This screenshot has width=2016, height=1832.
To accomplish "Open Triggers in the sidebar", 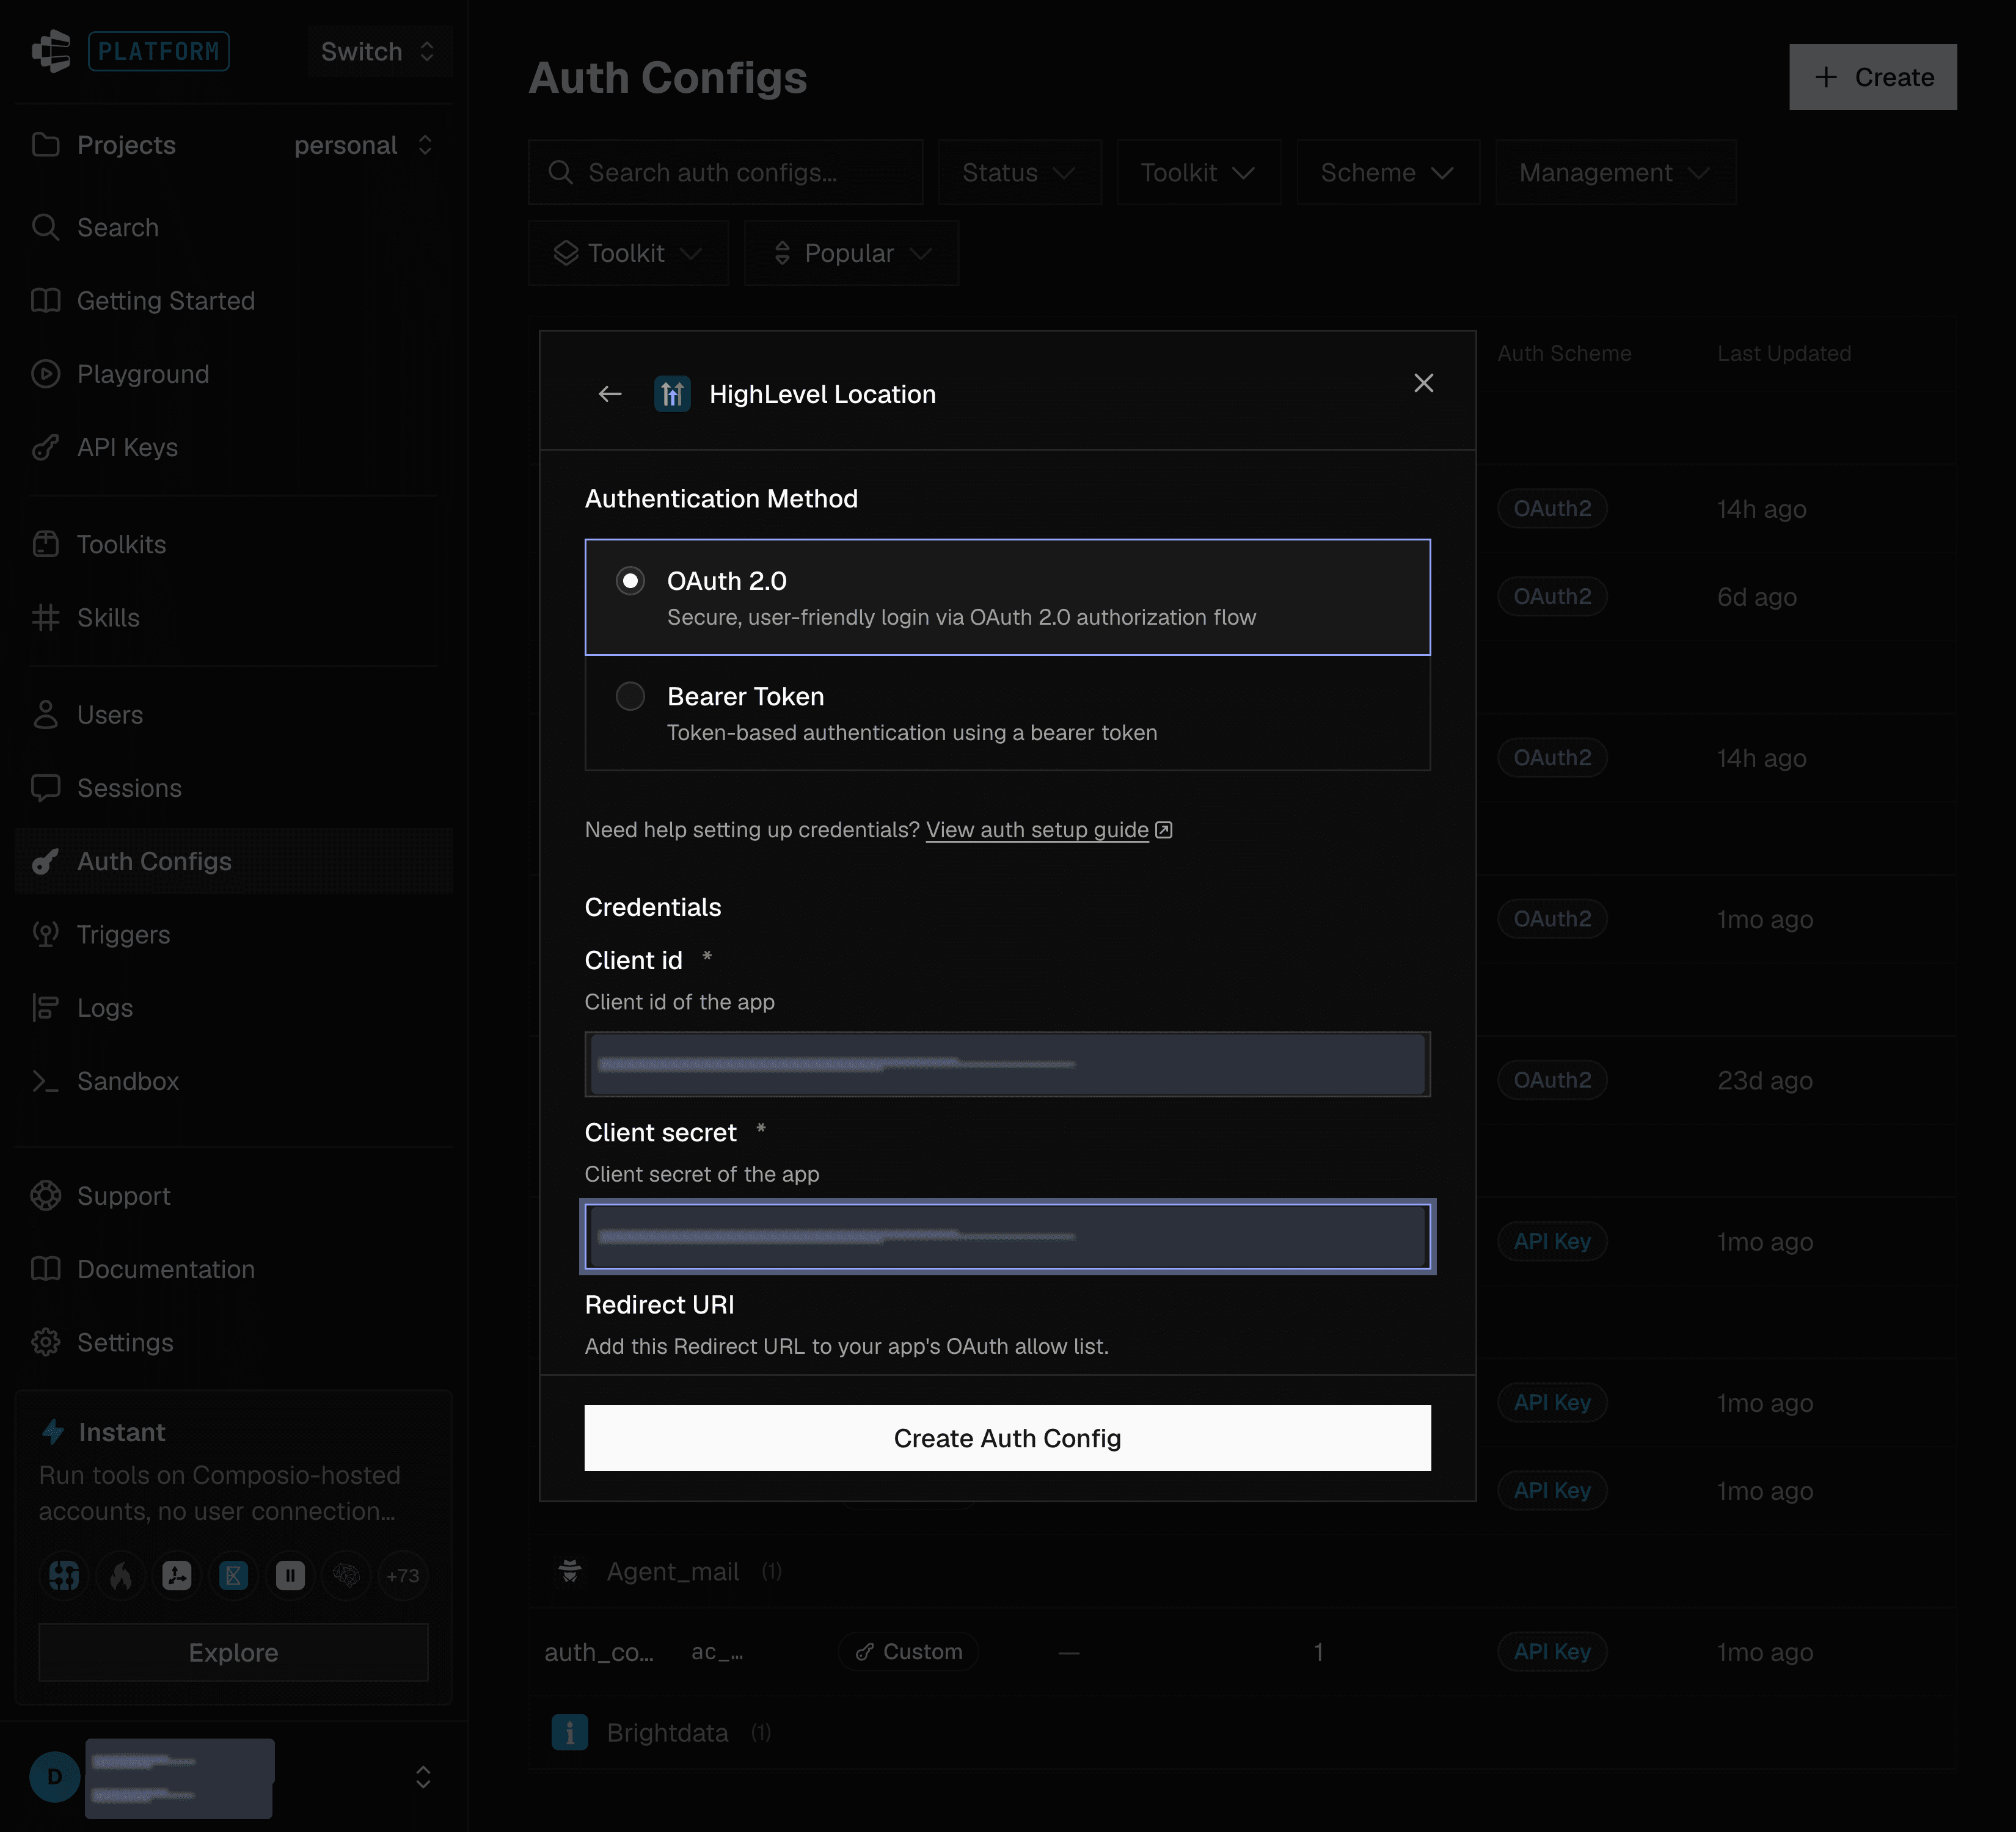I will pos(234,934).
